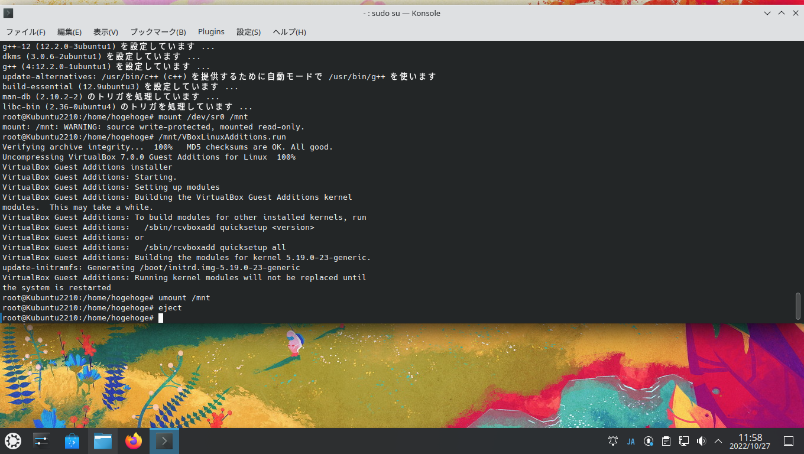Viewport: 804px width, 454px height.
Task: Maximize the Konsole window
Action: pyautogui.click(x=781, y=13)
